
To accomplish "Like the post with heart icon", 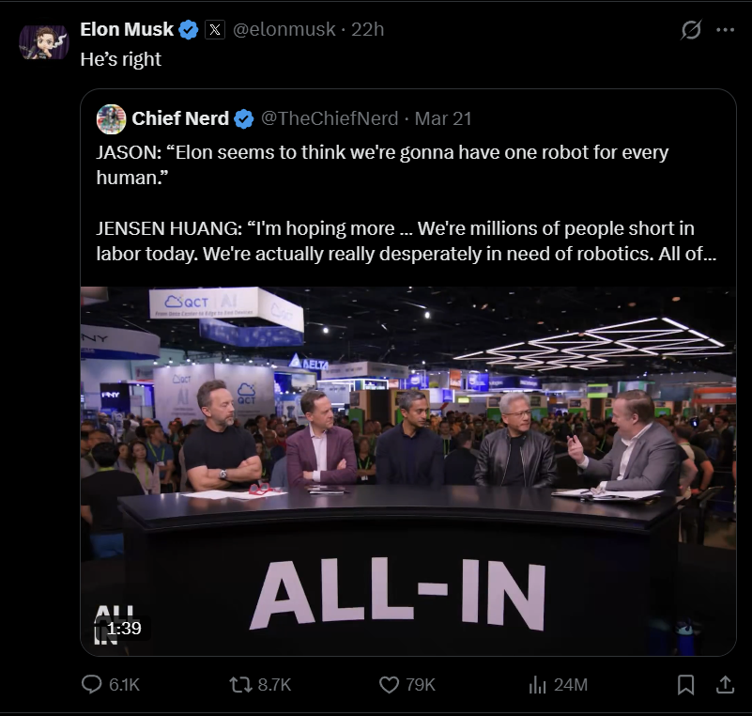I will click(389, 685).
